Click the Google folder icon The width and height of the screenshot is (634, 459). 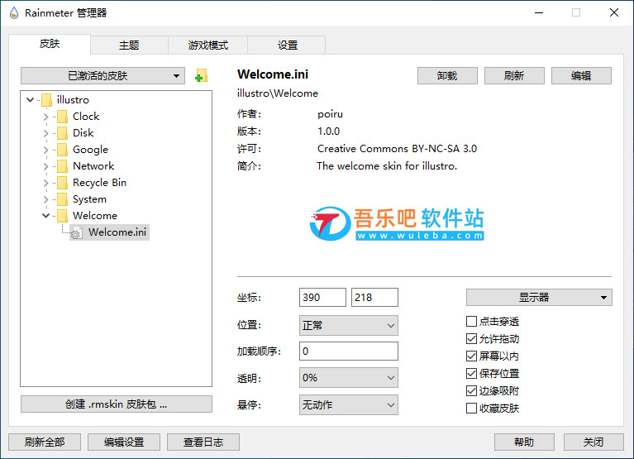point(62,150)
